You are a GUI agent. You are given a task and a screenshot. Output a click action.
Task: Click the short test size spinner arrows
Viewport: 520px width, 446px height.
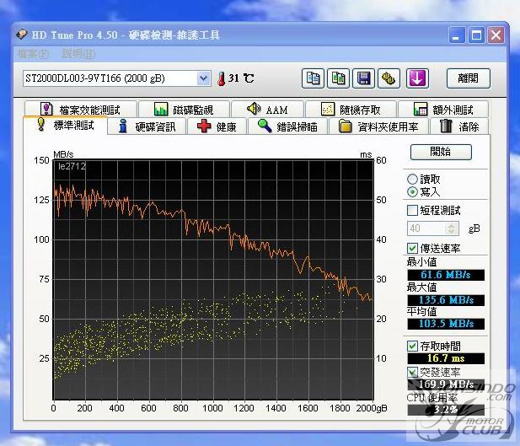pos(451,228)
